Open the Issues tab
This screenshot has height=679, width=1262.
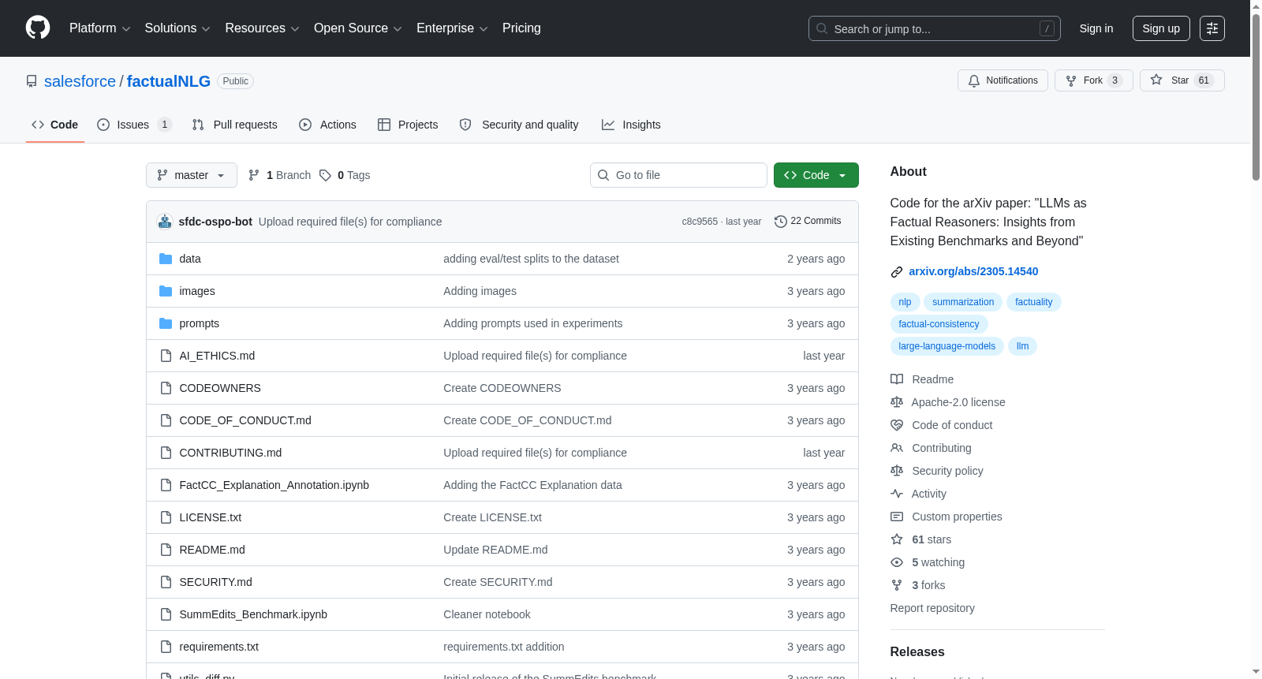(x=134, y=125)
